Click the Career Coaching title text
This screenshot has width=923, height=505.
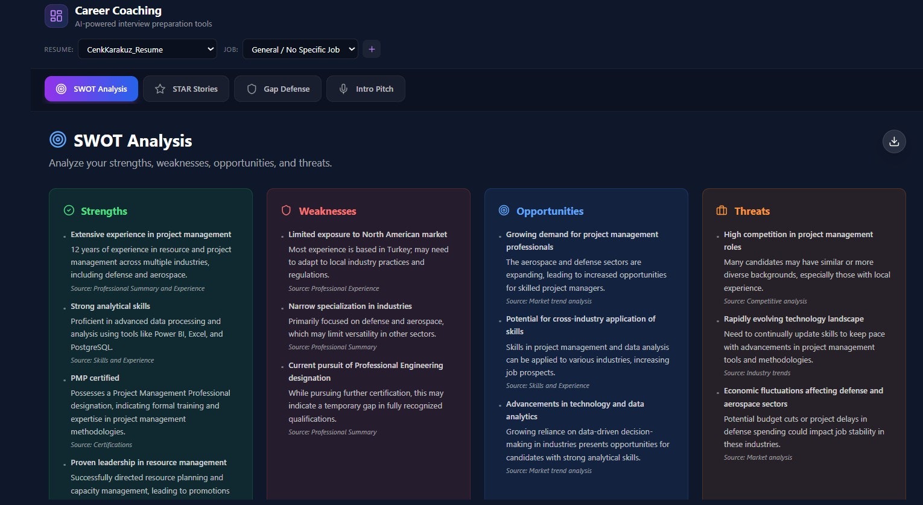(118, 10)
